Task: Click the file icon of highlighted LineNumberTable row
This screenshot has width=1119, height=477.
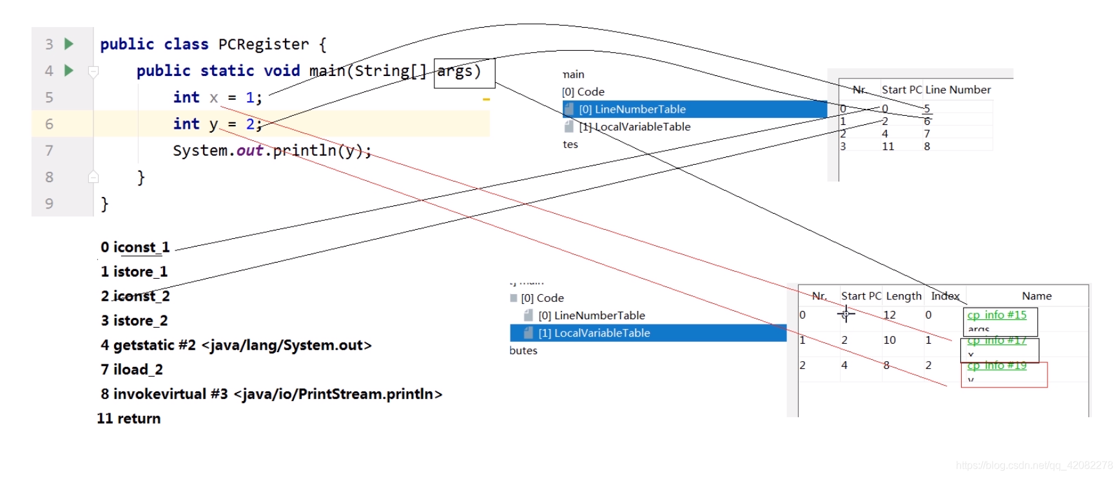Action: [x=569, y=109]
